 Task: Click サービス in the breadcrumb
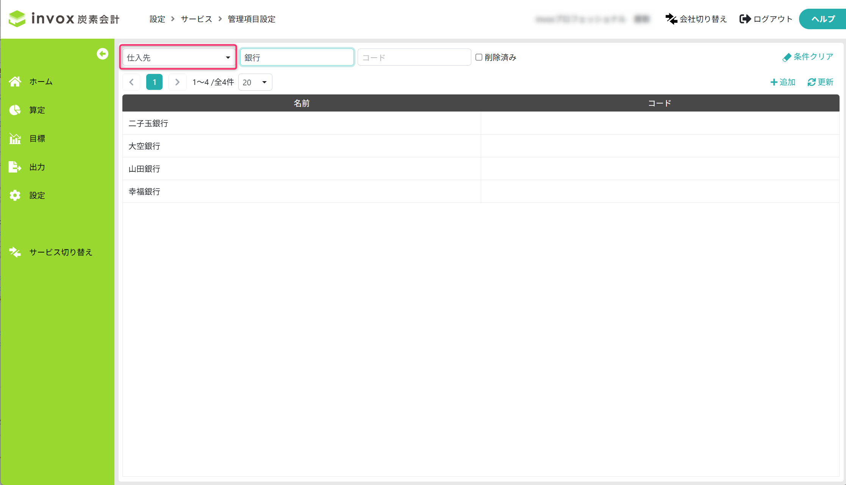pos(196,19)
